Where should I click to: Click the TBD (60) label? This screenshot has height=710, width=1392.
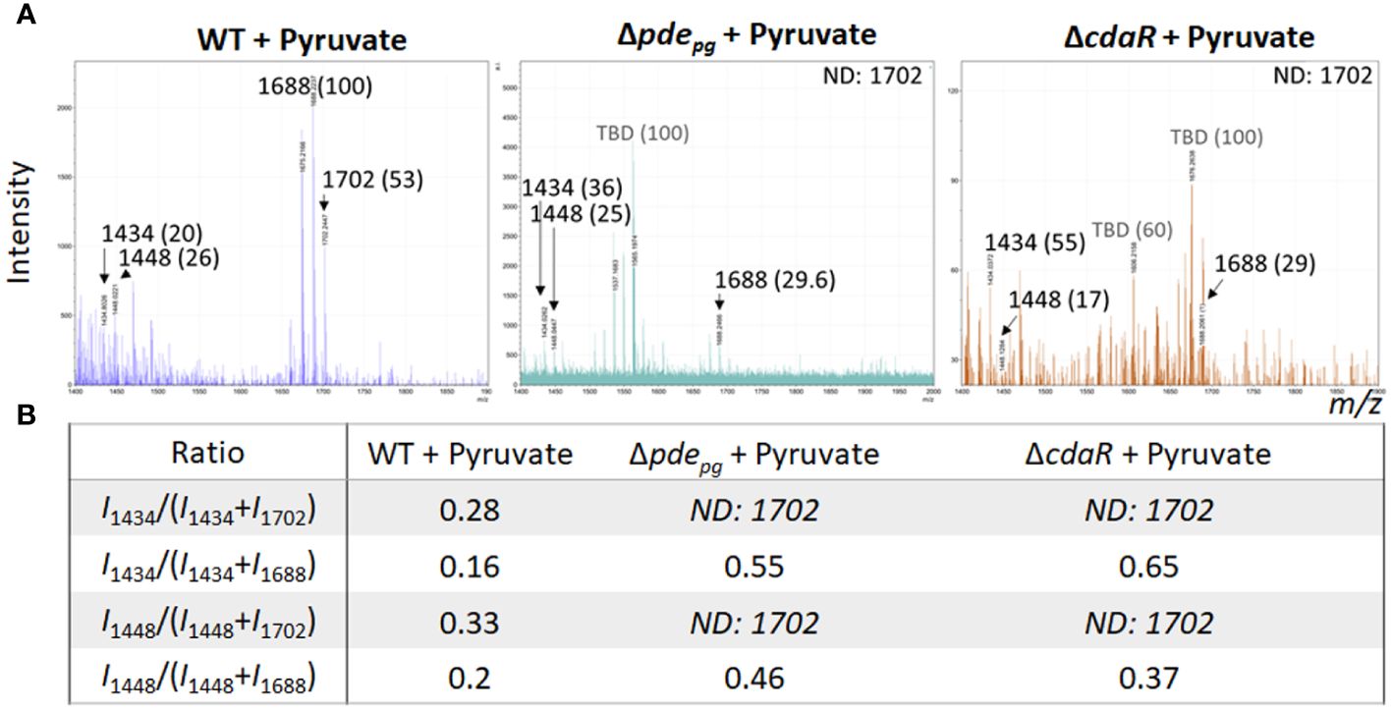pos(1131,230)
